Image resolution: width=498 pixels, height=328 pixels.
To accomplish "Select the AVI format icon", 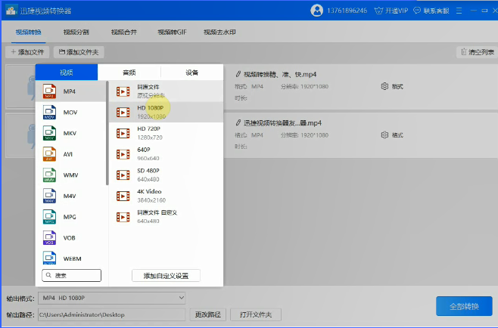I will (x=49, y=154).
